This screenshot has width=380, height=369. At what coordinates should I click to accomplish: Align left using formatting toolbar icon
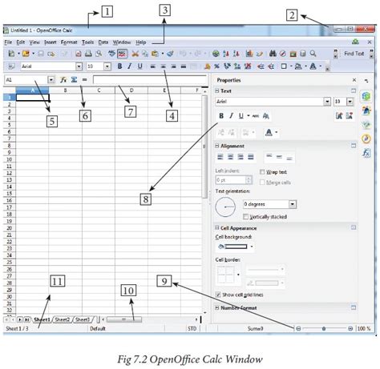coord(153,66)
